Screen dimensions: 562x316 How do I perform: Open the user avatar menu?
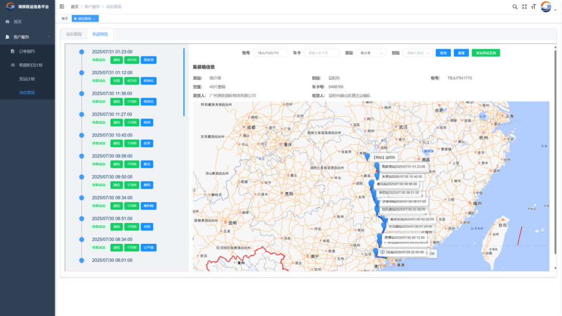pyautogui.click(x=546, y=7)
